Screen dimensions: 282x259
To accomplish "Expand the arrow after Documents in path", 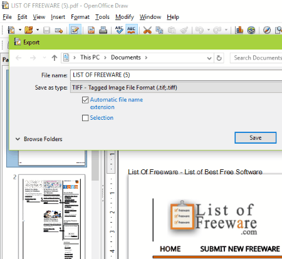I will [x=146, y=58].
